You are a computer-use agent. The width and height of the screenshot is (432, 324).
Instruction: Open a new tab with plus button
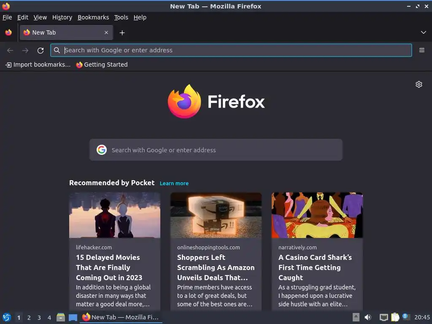[x=122, y=33]
